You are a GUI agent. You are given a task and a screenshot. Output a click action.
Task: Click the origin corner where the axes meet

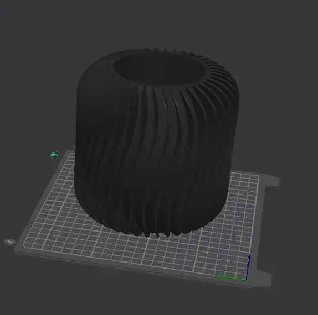(x=246, y=280)
